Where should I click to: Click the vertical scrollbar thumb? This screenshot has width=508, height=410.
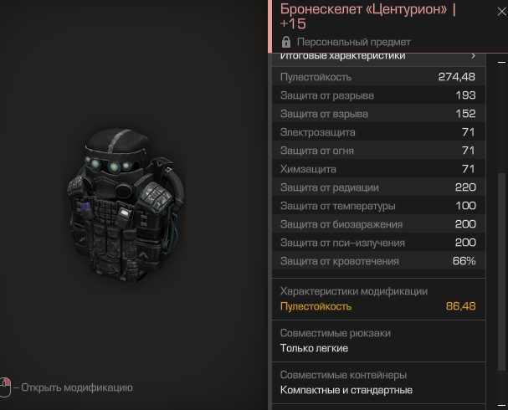(x=501, y=272)
